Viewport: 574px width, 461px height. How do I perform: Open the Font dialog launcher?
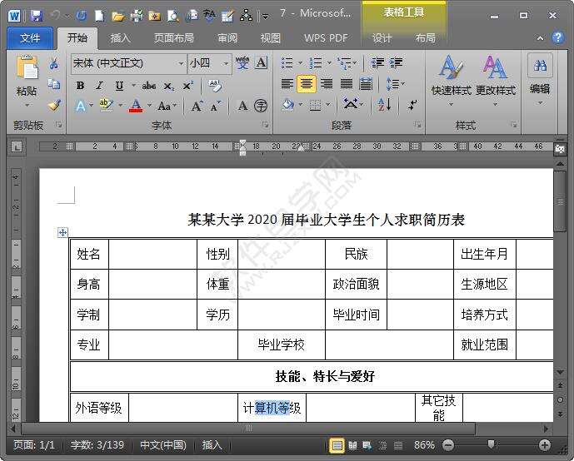coord(265,125)
